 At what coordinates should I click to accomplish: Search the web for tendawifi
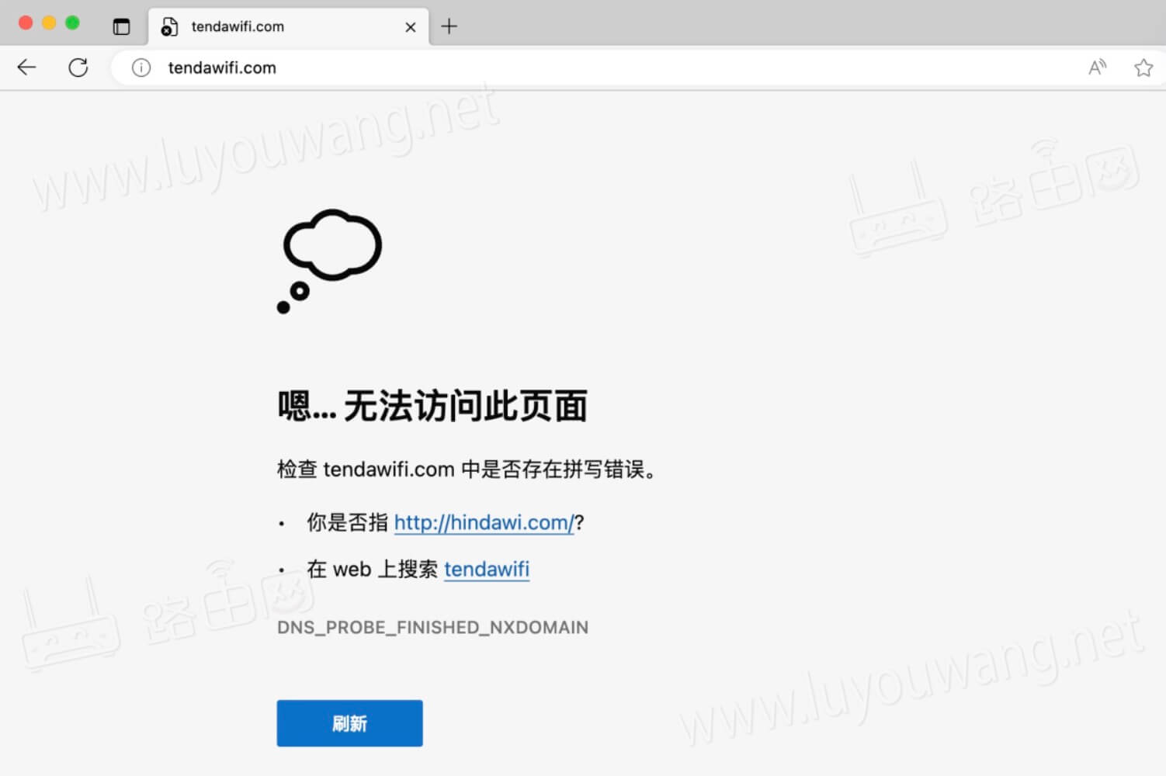pos(487,569)
